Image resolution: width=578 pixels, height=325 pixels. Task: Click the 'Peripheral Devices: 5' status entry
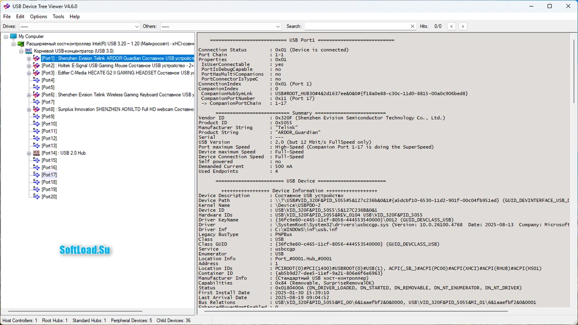pos(131,320)
